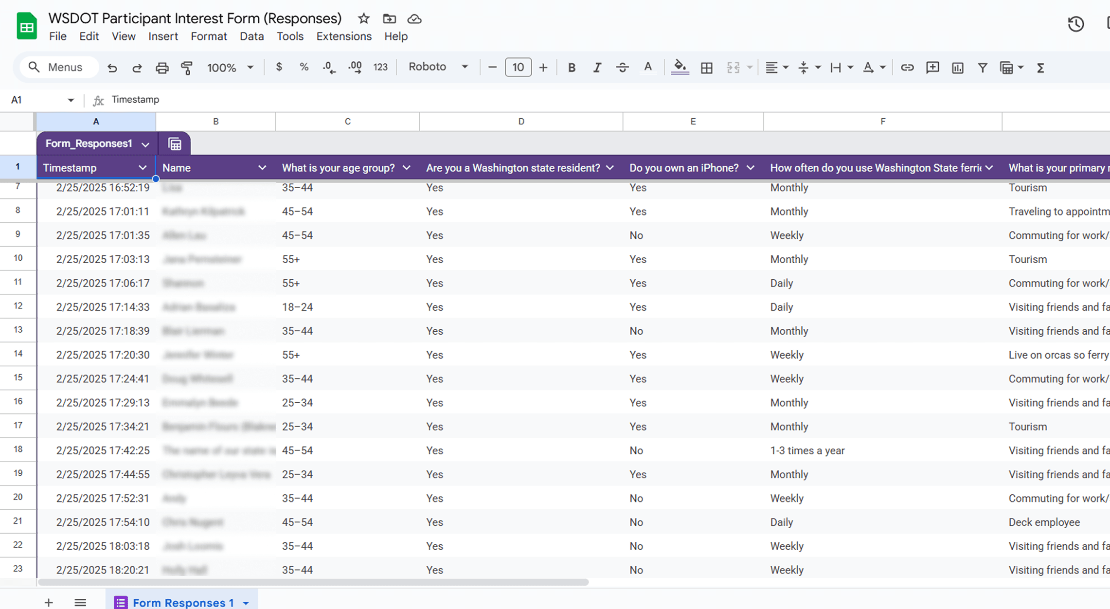Open the functions sigma menu

[x=1040, y=68]
